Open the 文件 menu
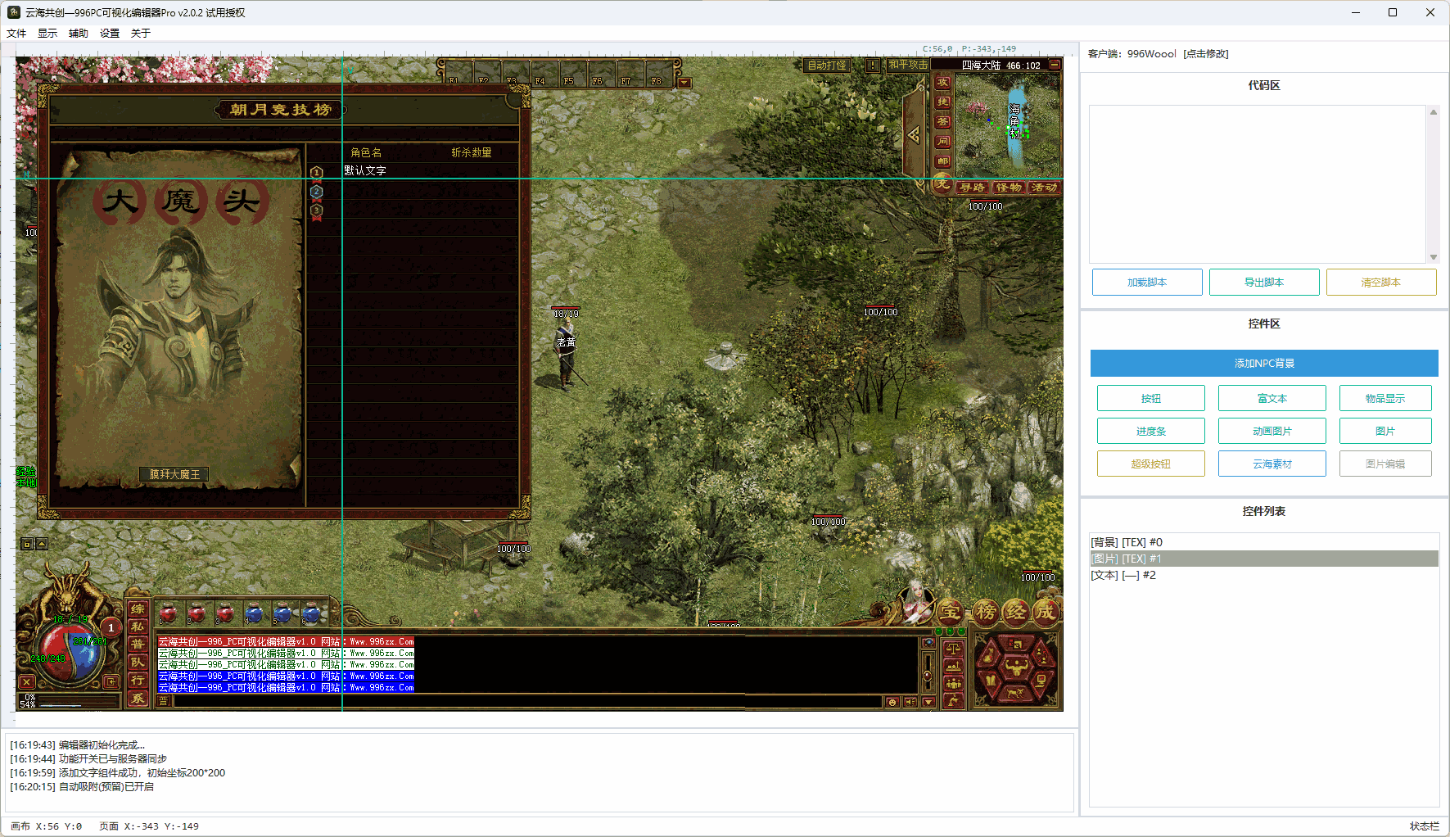 pyautogui.click(x=16, y=34)
